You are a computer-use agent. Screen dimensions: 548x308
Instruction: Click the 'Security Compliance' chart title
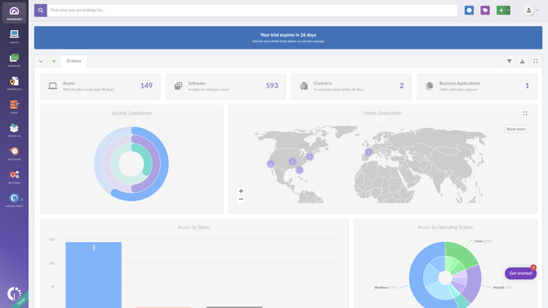pyautogui.click(x=131, y=113)
